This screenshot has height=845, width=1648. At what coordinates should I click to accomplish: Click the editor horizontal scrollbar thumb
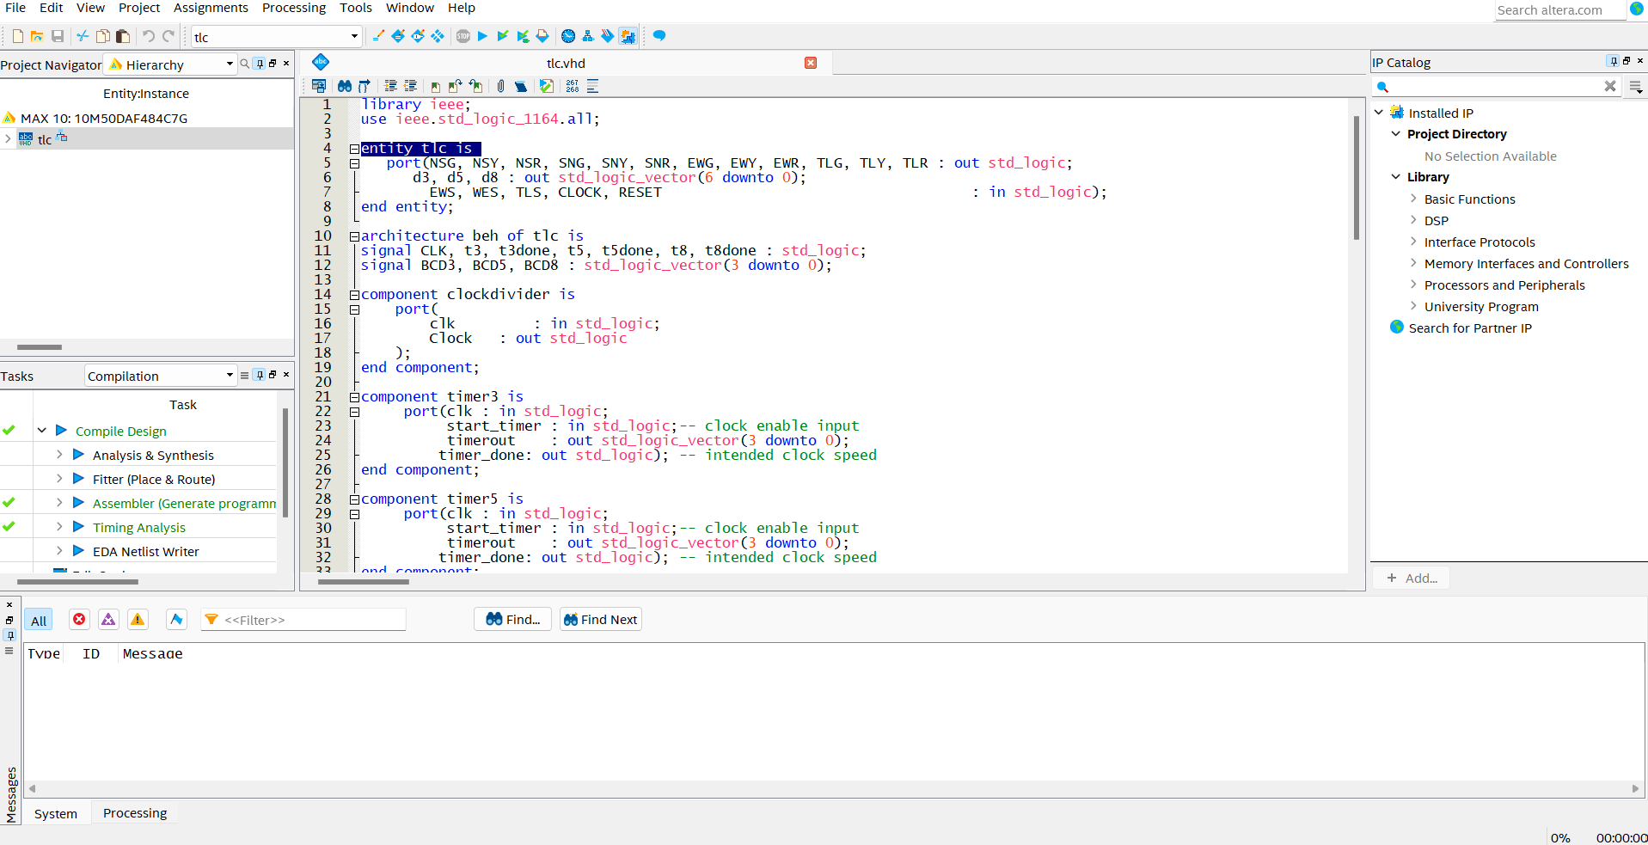click(x=364, y=582)
